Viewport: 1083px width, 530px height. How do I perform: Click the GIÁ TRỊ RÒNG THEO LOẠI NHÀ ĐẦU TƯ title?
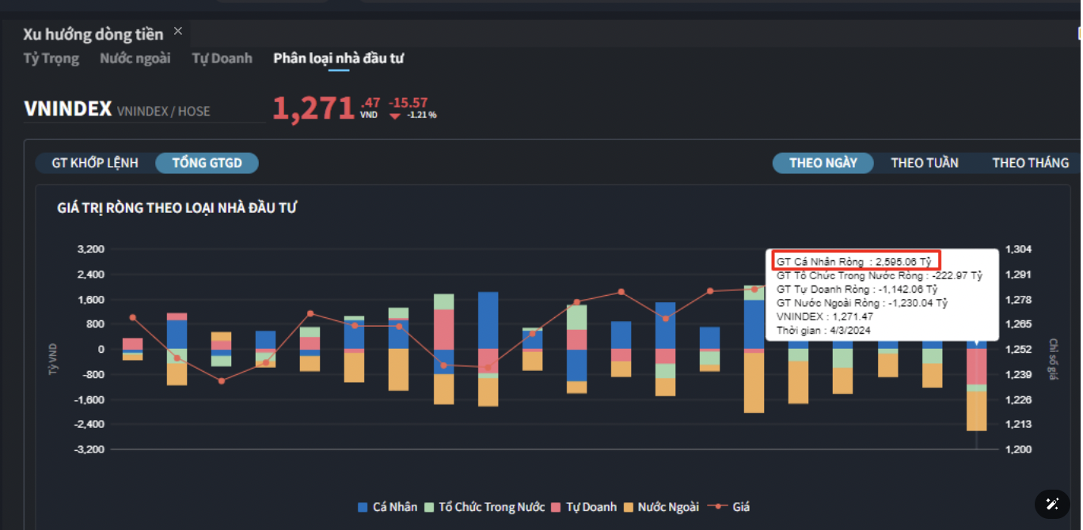177,208
